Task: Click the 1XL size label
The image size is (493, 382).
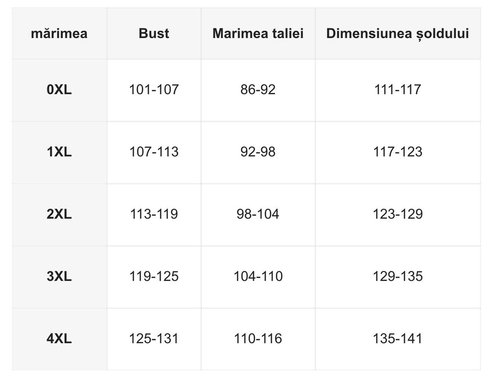Action: [x=59, y=152]
